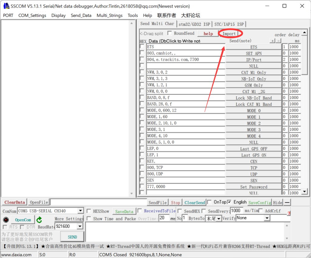The height and width of the screenshot is (258, 311).
Task: Click the SaveConfig option near English checkbox
Action: (x=259, y=202)
